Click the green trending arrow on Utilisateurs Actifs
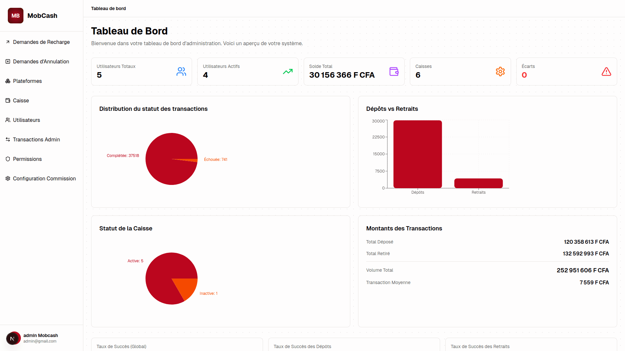Image resolution: width=625 pixels, height=351 pixels. pos(288,71)
